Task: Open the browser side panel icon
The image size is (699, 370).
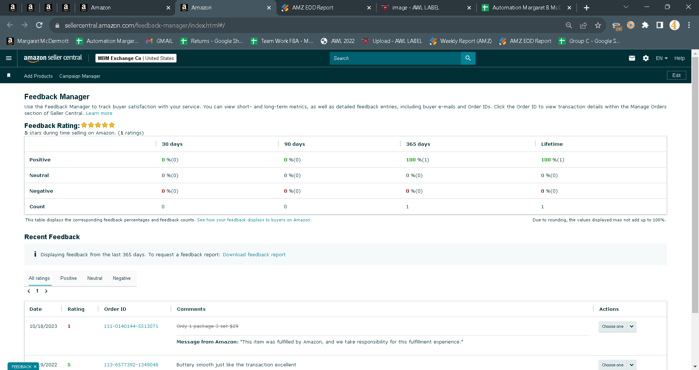Action: (x=660, y=25)
